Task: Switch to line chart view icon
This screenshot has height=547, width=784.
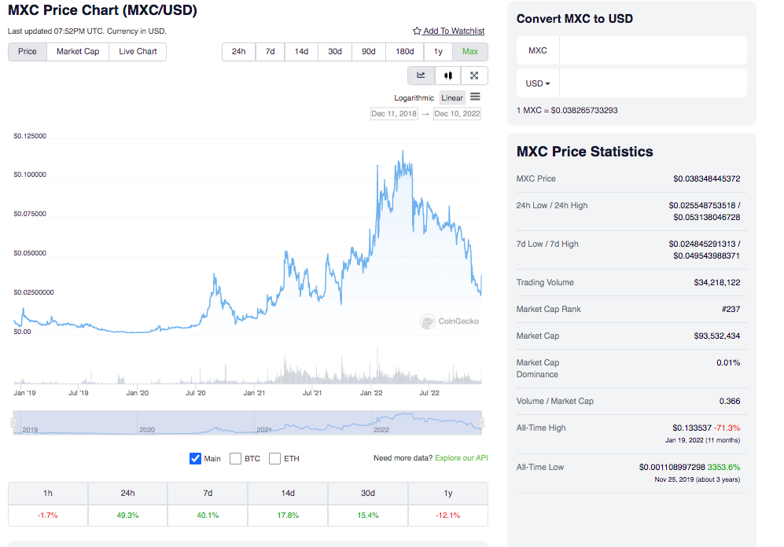Action: [x=421, y=75]
